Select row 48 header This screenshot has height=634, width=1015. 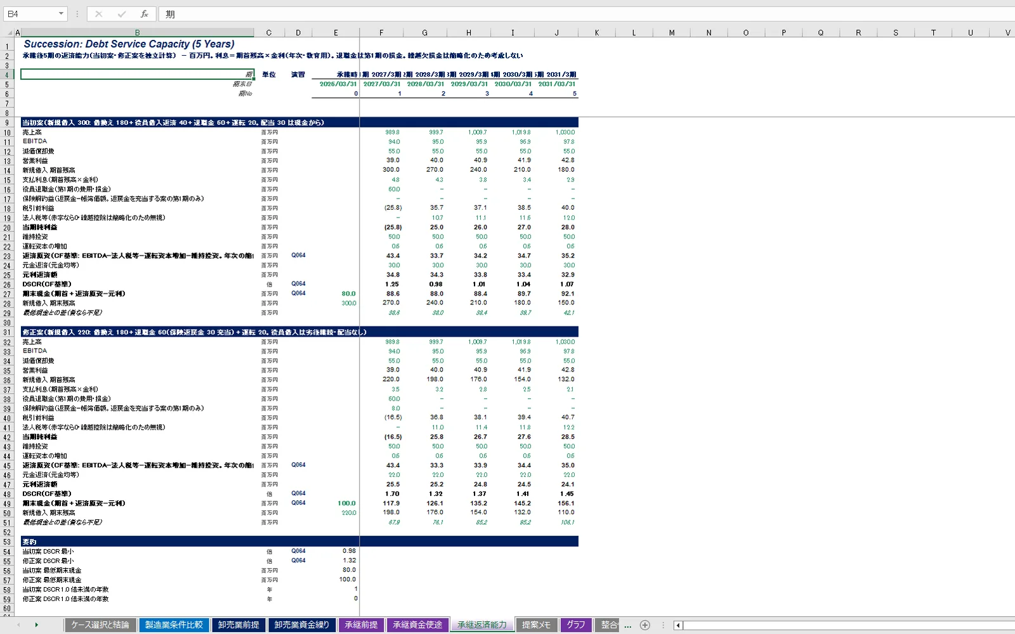tap(7, 495)
